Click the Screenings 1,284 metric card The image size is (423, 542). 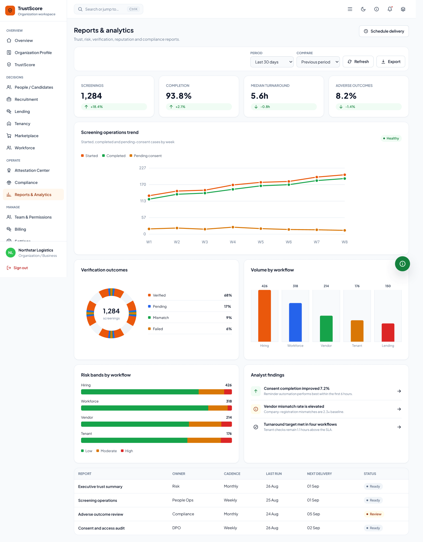click(114, 96)
